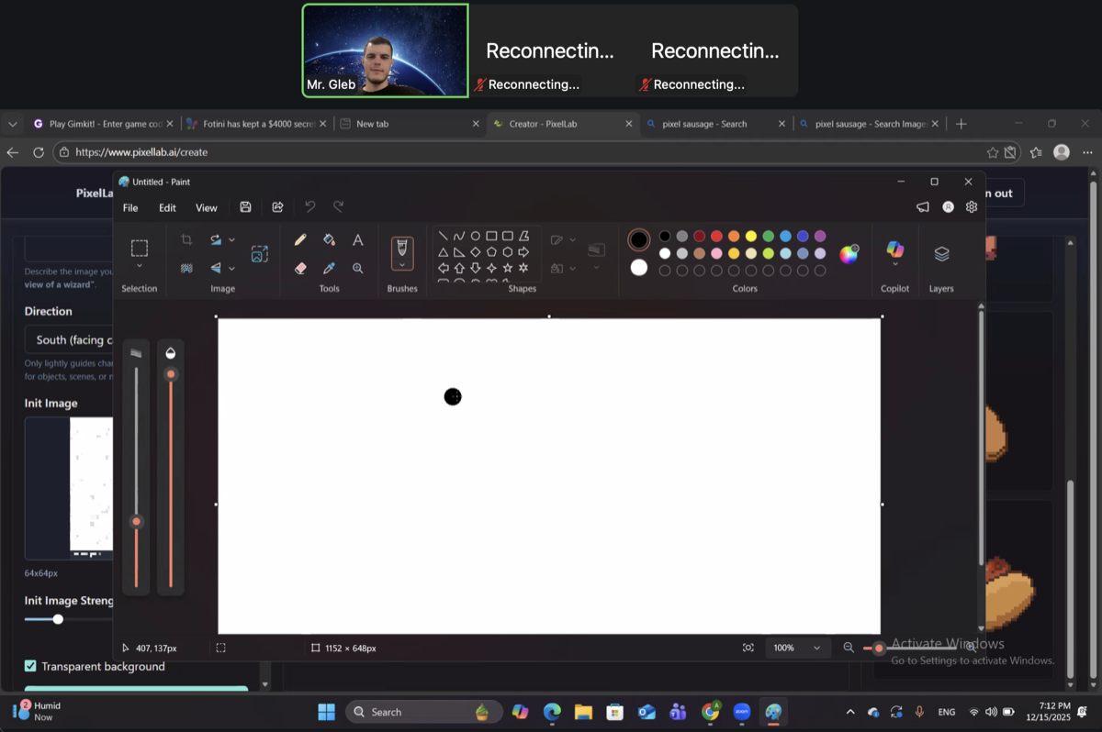This screenshot has width=1102, height=732.
Task: Toggle the Transparent background checkbox
Action: (30, 666)
